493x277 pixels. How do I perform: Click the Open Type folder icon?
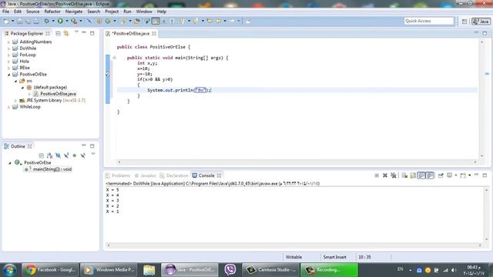[x=137, y=21]
